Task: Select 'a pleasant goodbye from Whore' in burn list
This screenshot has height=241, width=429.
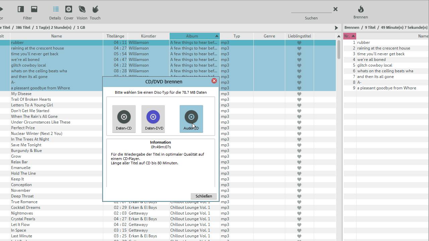Action: click(386, 88)
